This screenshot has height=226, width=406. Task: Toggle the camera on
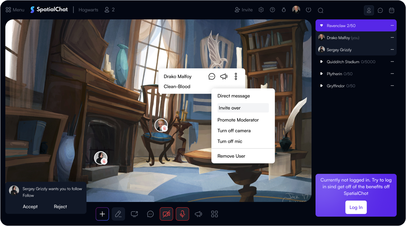[166, 214]
